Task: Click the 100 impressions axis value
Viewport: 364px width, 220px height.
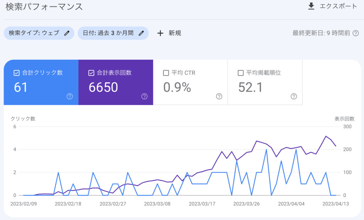Action: tap(347, 172)
